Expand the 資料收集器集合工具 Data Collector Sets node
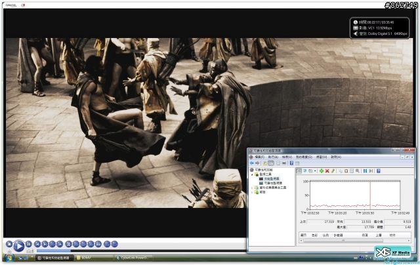This screenshot has height=265, width=420. [252, 188]
